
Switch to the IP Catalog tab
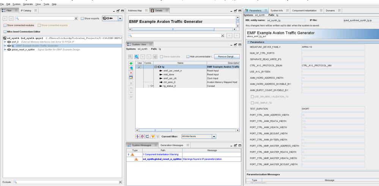click(x=26, y=11)
